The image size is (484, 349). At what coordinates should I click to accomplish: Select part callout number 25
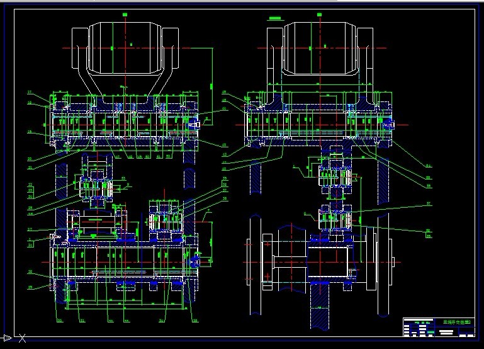pos(30,208)
